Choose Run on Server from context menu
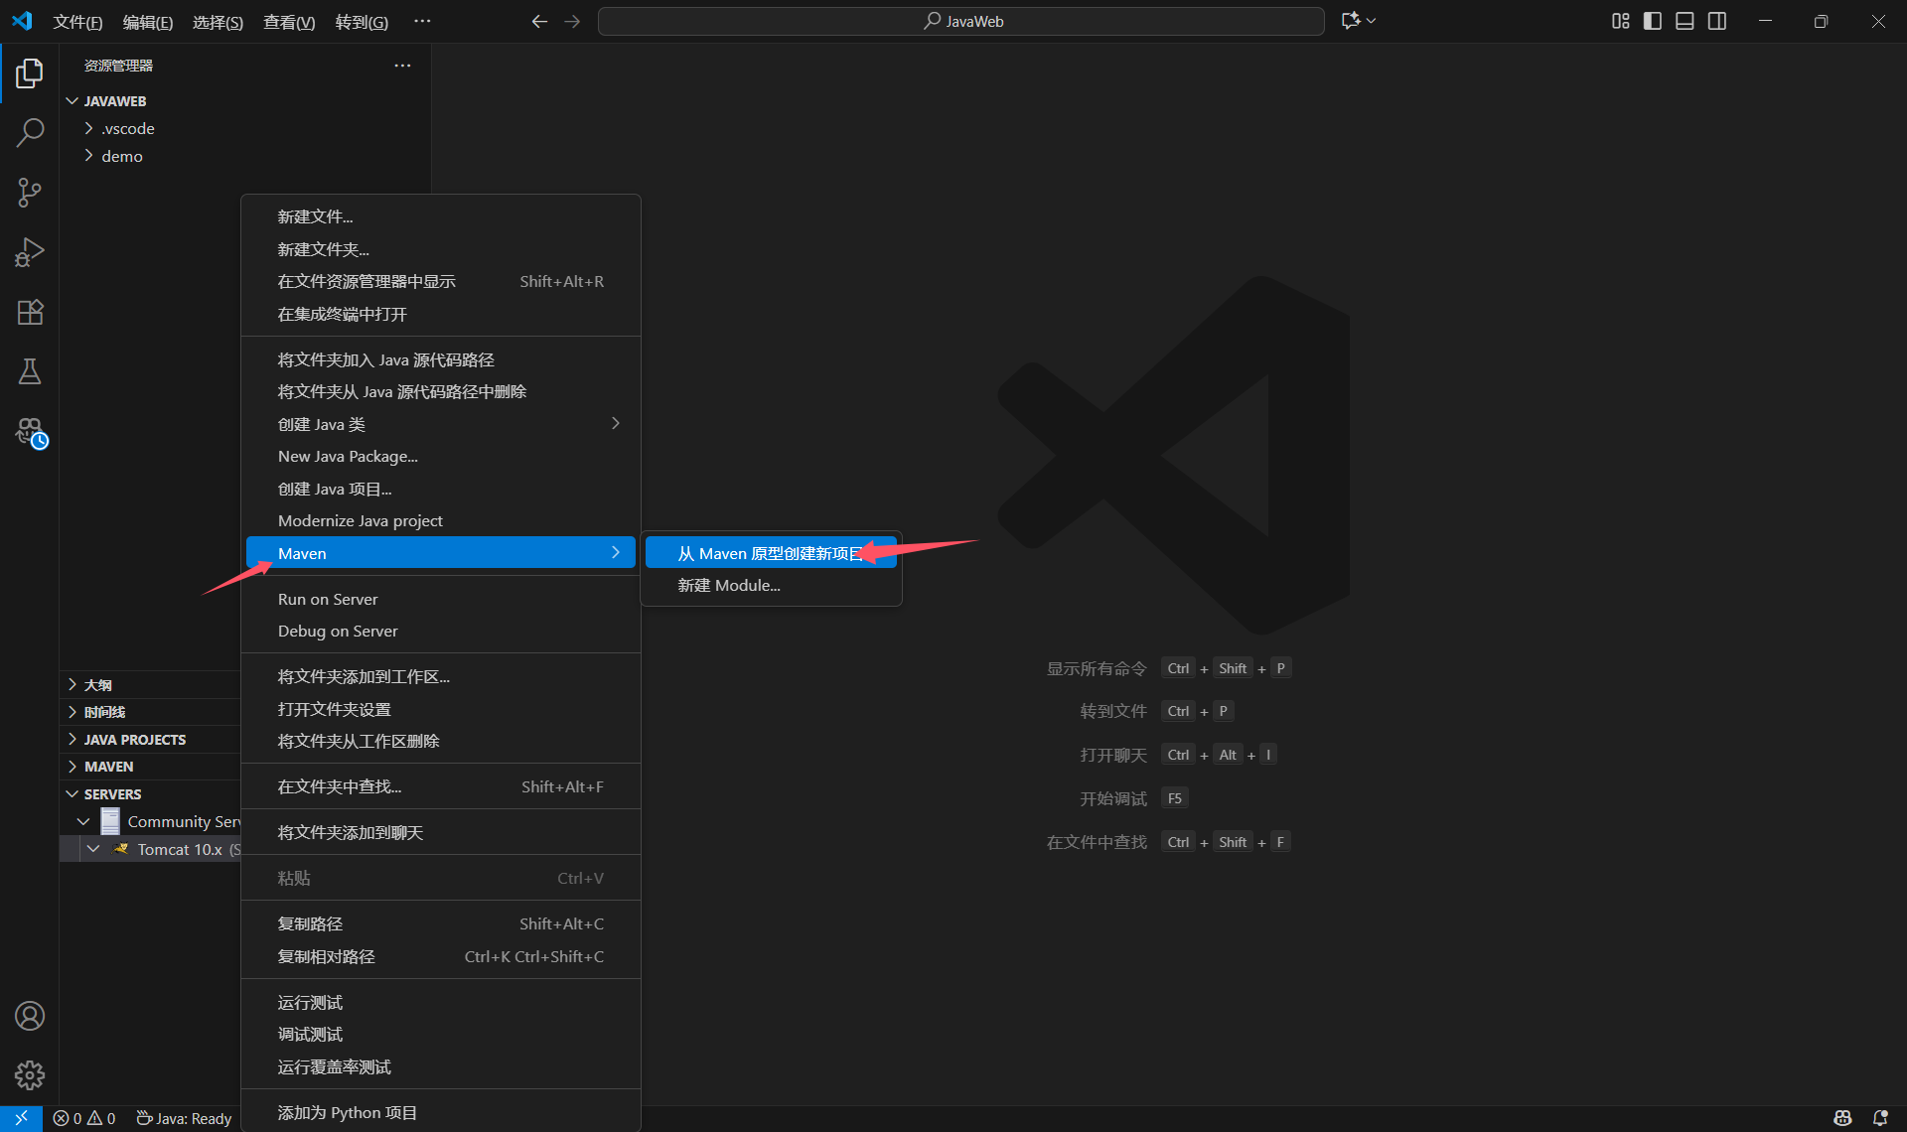The height and width of the screenshot is (1132, 1907). click(x=328, y=599)
